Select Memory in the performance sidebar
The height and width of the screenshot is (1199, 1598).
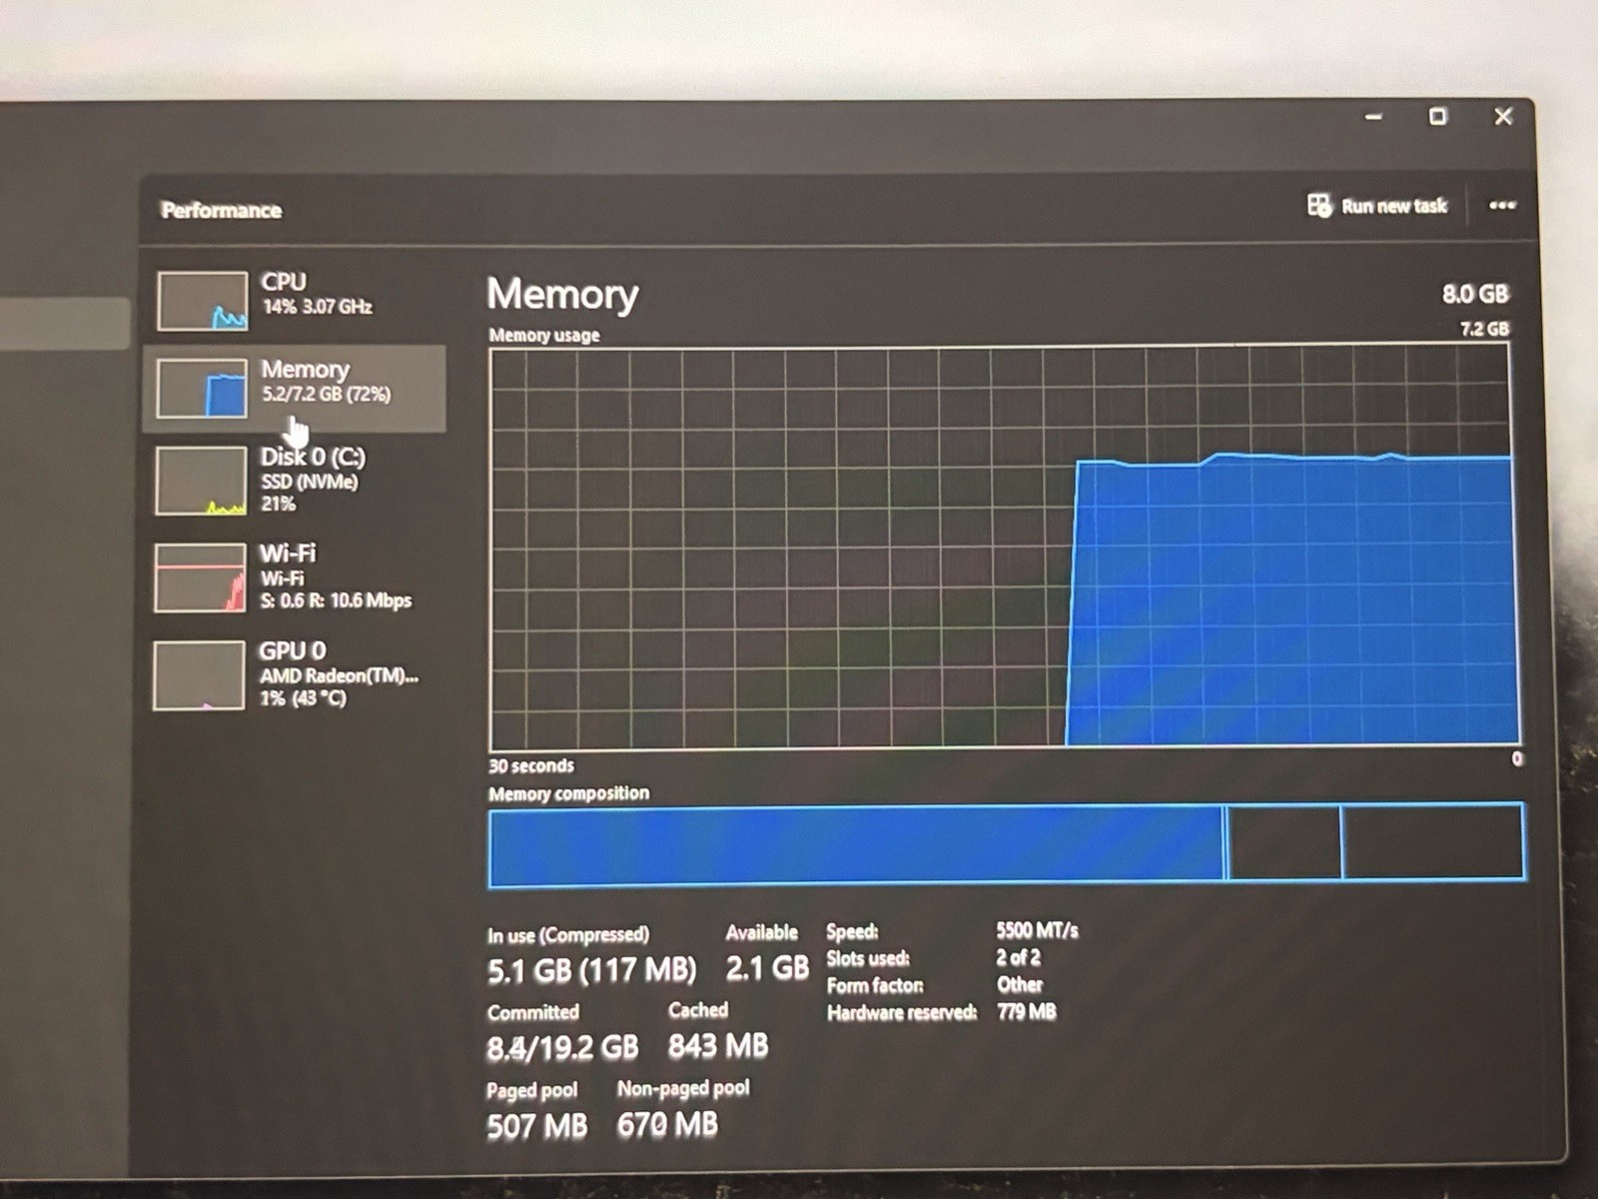[295, 389]
